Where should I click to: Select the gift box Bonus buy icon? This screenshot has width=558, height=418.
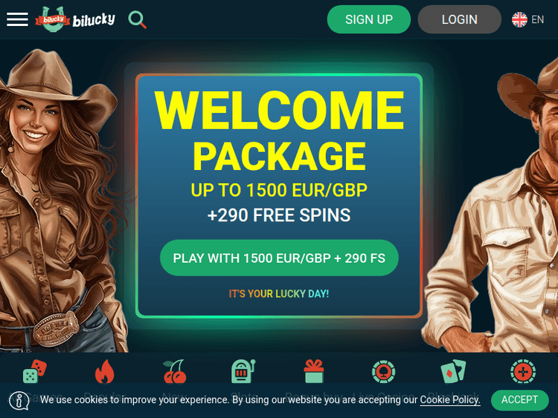pyautogui.click(x=314, y=371)
